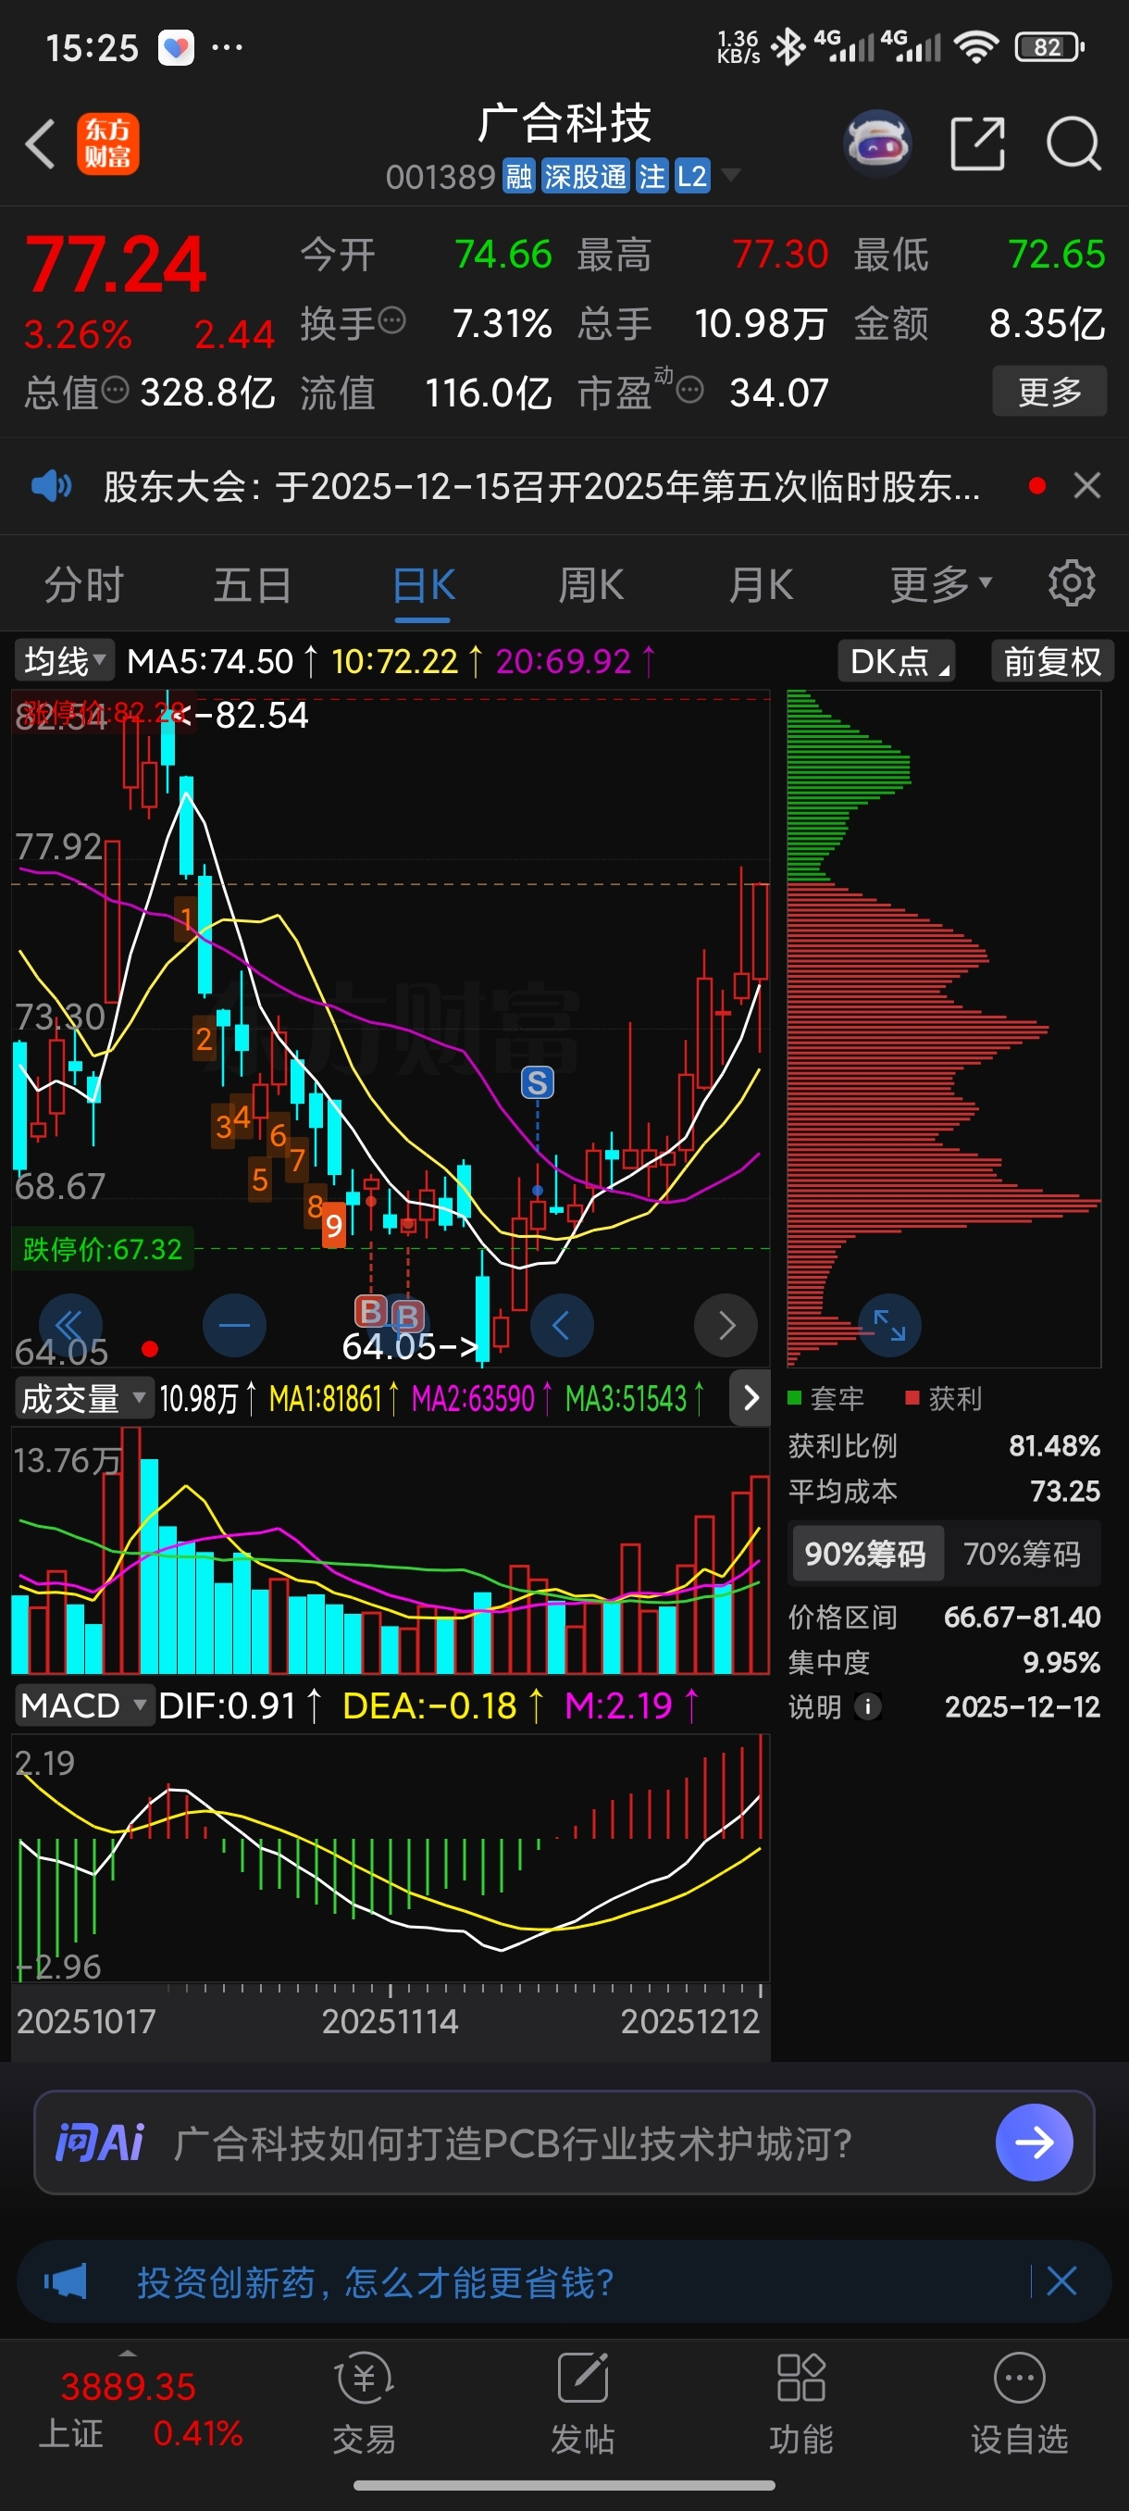Tap the double-left fast rewind chart button

pyautogui.click(x=70, y=1326)
